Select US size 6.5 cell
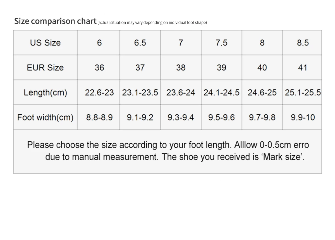 140,42
